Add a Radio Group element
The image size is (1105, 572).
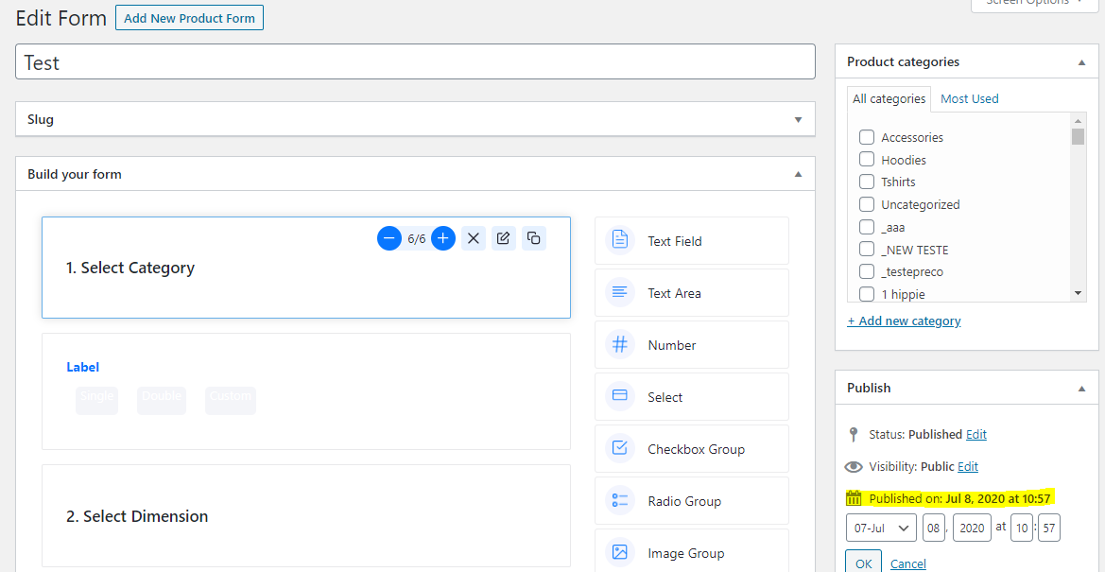click(691, 501)
